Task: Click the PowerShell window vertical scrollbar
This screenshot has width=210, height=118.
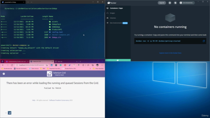Action: coord(104,35)
